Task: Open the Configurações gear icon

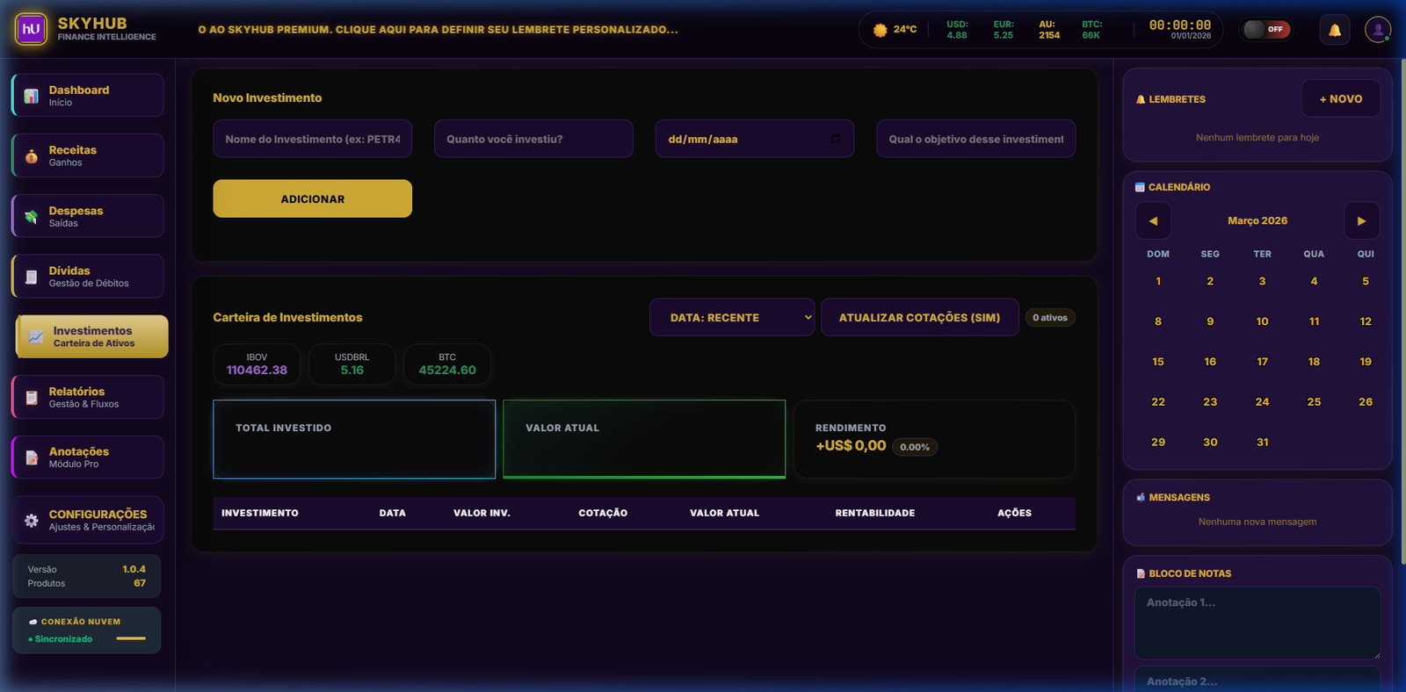Action: coord(32,520)
